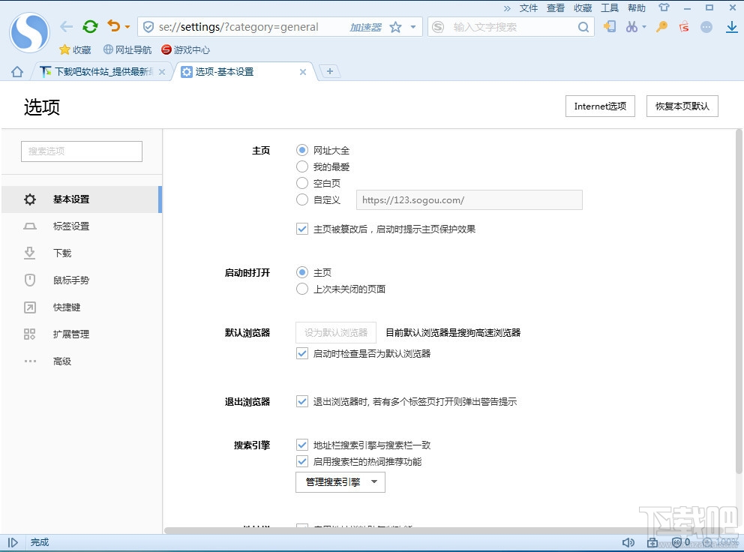
Task: Close the 下载吧软件站 tab
Action: click(x=162, y=72)
